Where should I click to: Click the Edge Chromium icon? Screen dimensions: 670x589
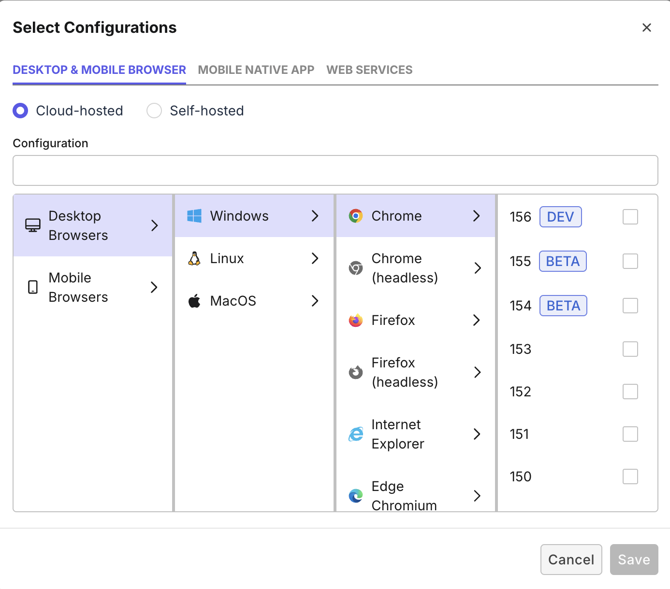[x=356, y=496]
